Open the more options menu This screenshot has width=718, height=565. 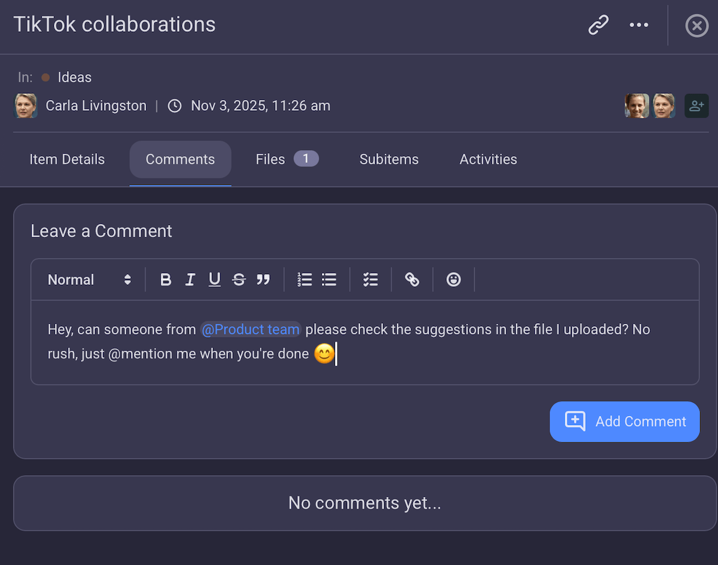pos(638,25)
